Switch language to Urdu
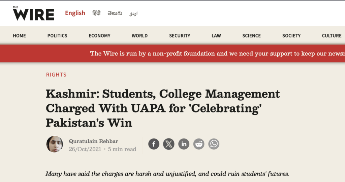Screen dimensions: 345x182 pos(133,14)
